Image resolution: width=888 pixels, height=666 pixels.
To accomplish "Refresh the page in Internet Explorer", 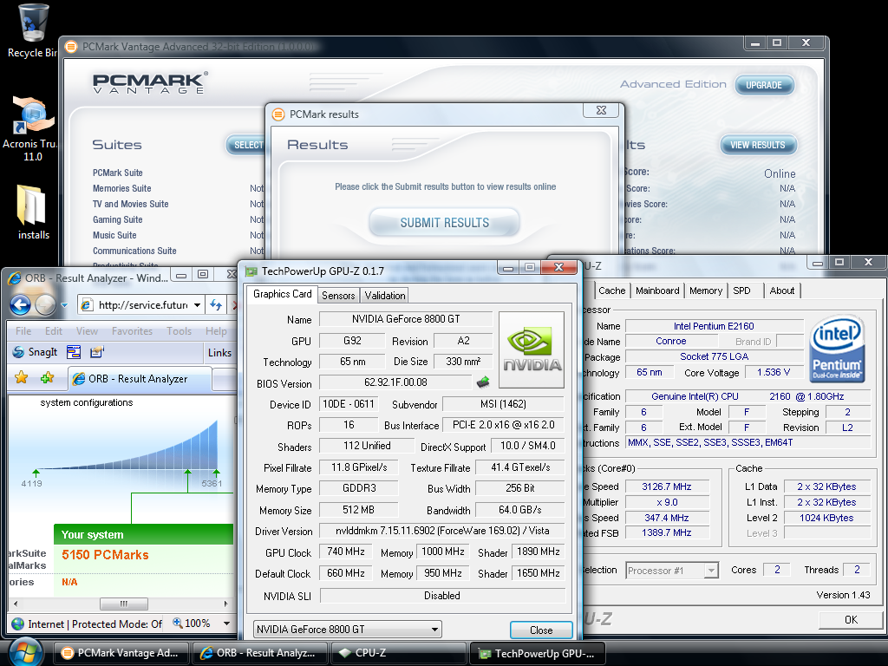I will point(216,304).
